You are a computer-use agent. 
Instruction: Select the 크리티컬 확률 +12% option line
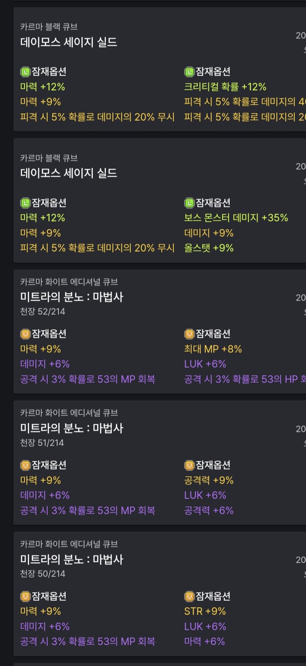point(225,87)
